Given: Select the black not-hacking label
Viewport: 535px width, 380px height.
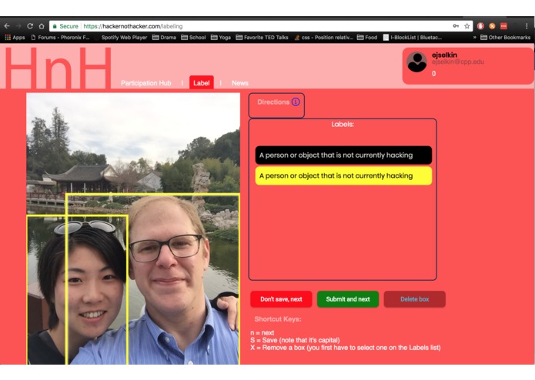Looking at the screenshot, I should [343, 155].
